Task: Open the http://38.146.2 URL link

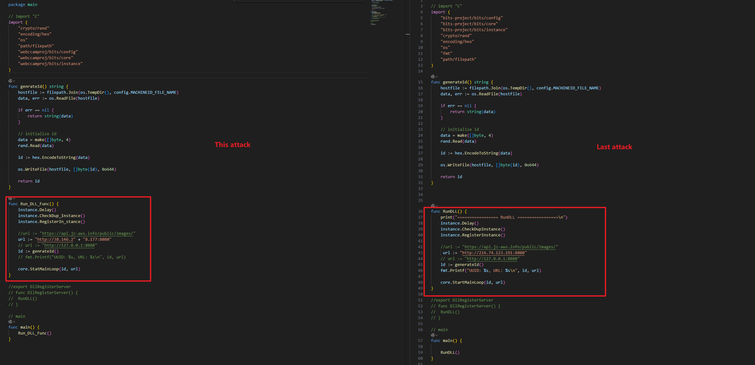Action: (x=55, y=239)
